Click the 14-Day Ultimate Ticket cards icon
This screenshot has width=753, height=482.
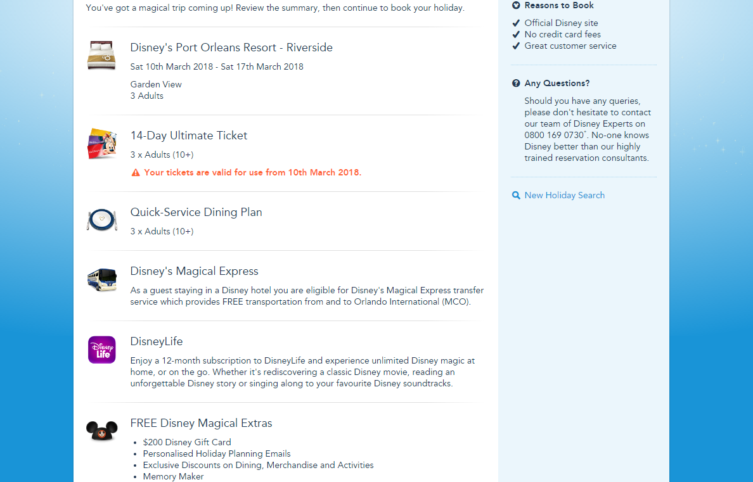coord(102,144)
